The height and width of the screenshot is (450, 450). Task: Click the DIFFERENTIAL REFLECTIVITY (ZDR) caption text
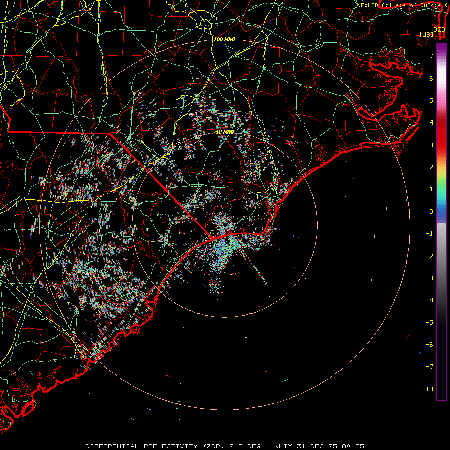pyautogui.click(x=156, y=446)
